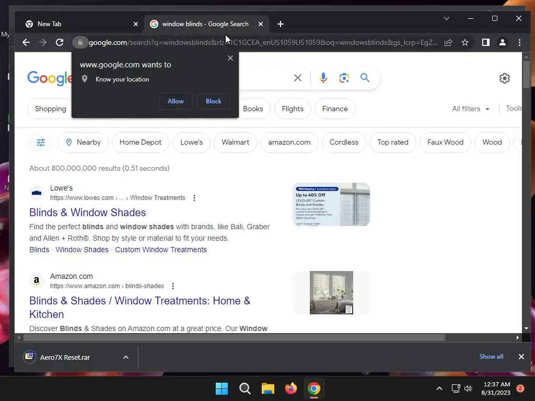Screen dimensions: 535x401
Task: Clear the Google search box
Action: 297,78
